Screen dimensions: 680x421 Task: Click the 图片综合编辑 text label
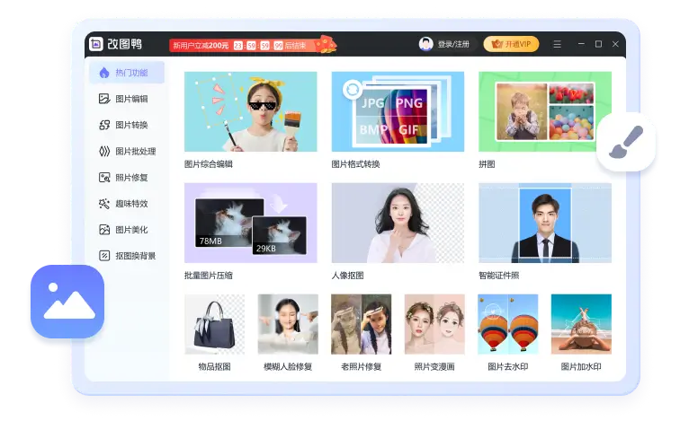pyautogui.click(x=208, y=164)
